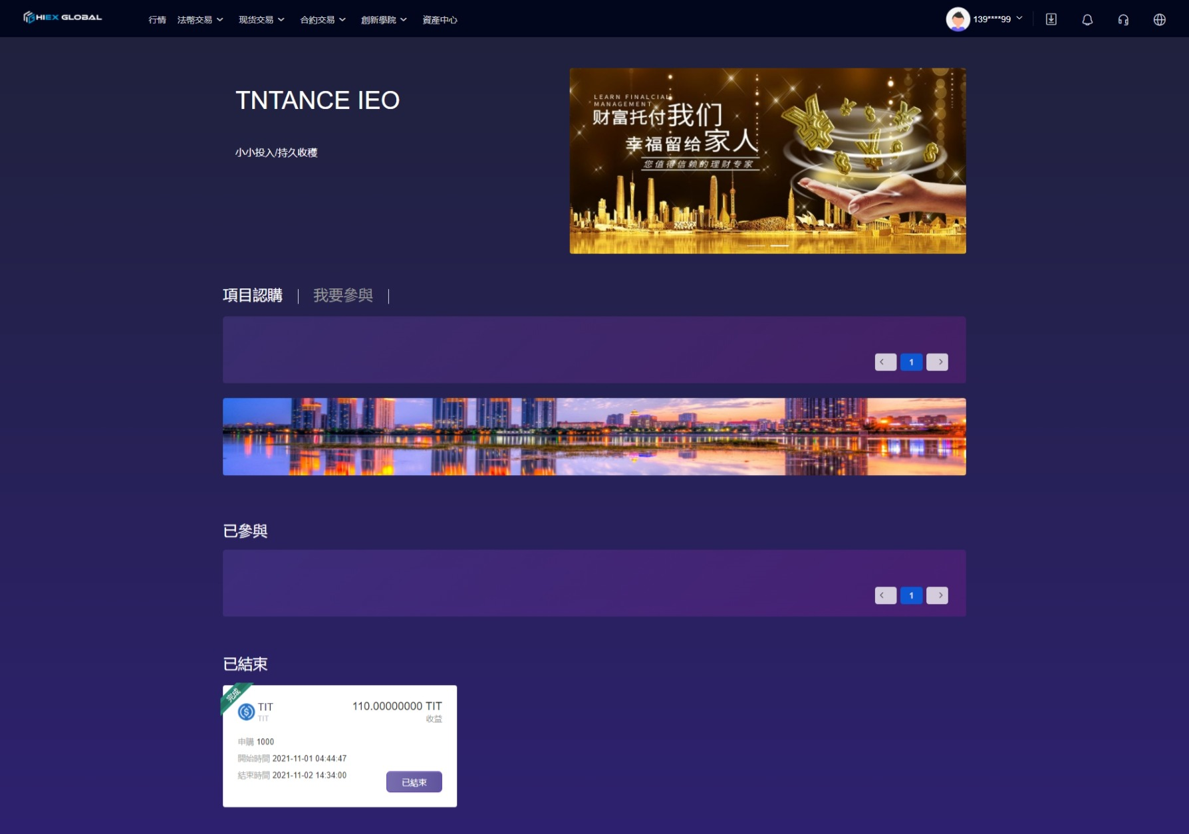Click the 已結束 button on TIT card
The width and height of the screenshot is (1189, 834).
point(414,782)
